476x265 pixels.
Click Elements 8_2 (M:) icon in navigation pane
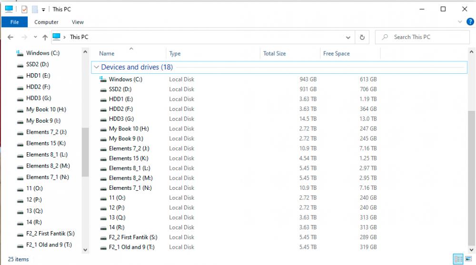pos(20,167)
